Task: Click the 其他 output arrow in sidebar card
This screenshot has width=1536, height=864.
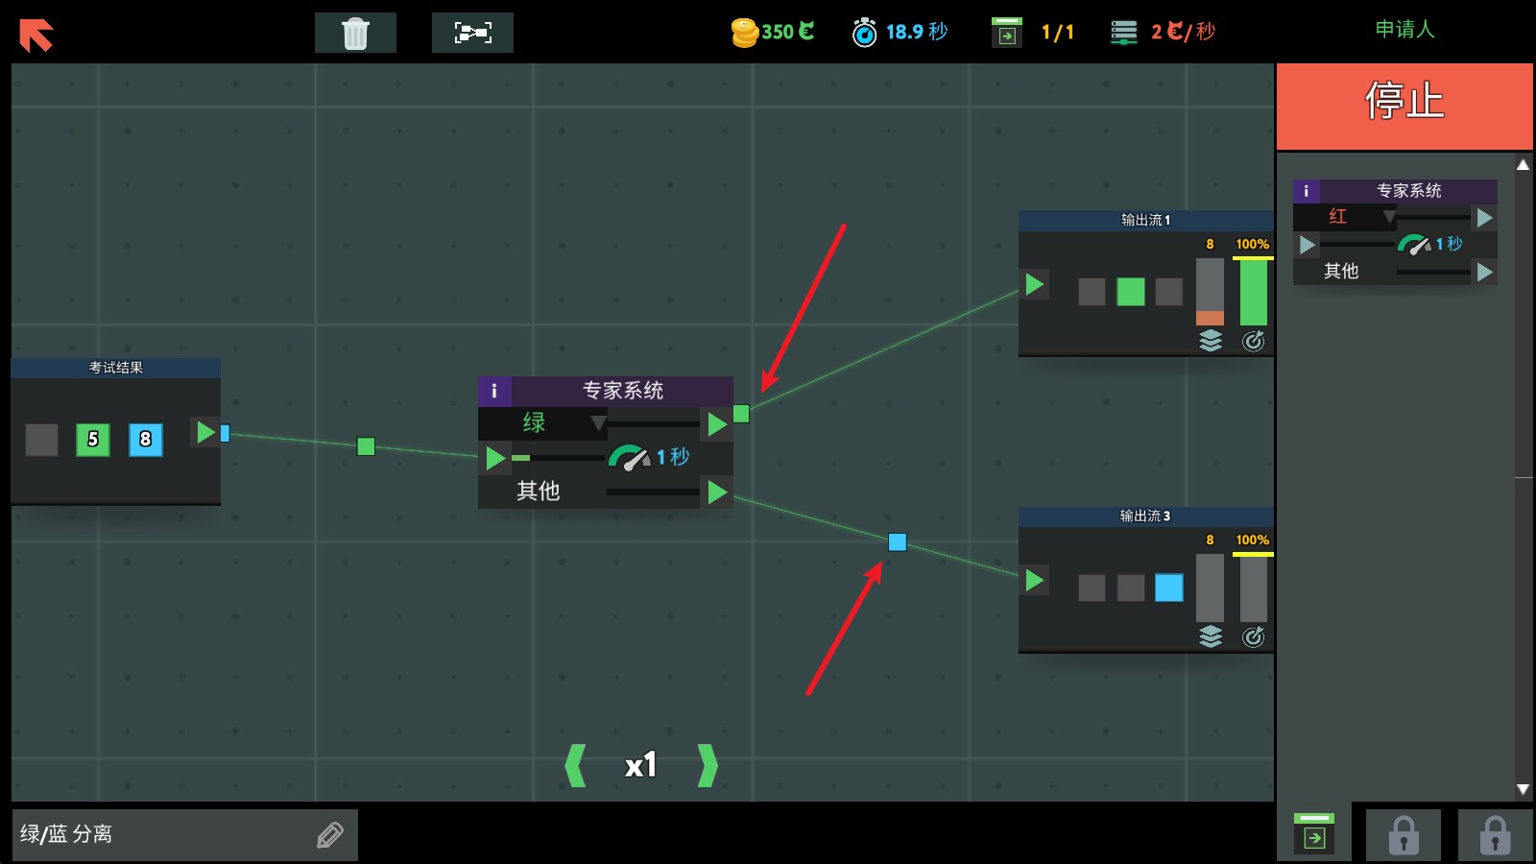Action: click(1484, 273)
